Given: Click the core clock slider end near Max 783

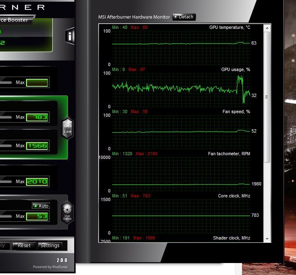Looking at the screenshot, I should (6, 117).
